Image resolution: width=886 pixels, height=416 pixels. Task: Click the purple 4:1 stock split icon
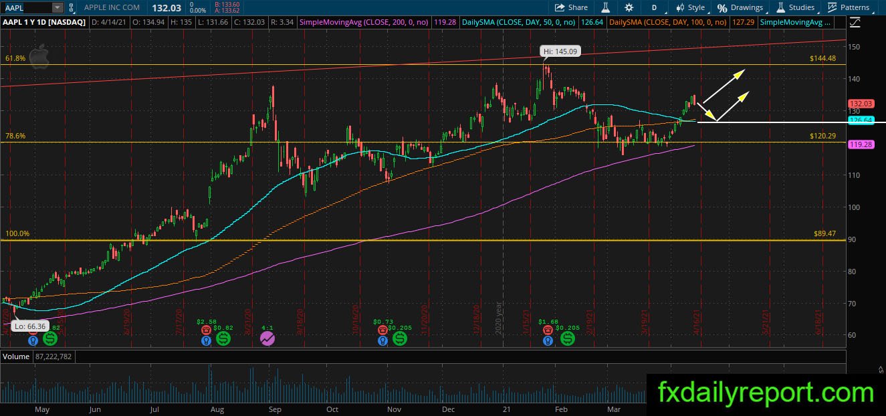(x=267, y=338)
